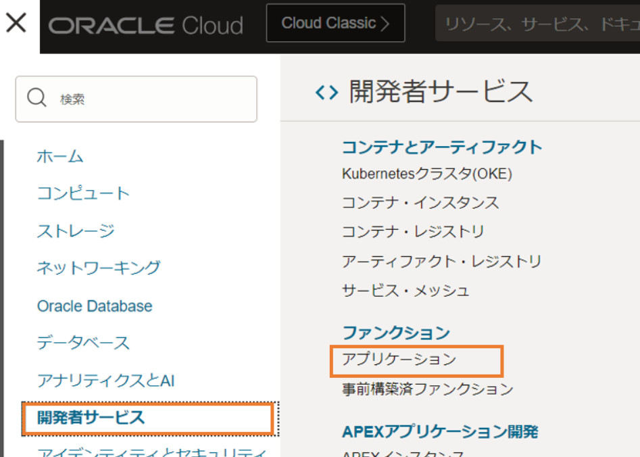Click the Oracle Cloud logo
The width and height of the screenshot is (640, 457).
click(145, 26)
